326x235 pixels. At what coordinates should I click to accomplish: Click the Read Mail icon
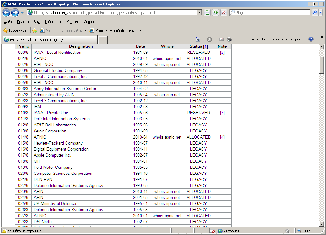222,39
